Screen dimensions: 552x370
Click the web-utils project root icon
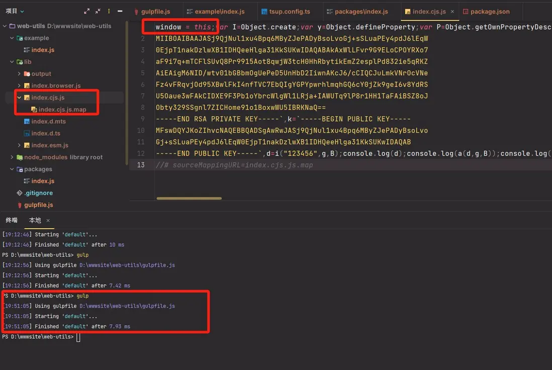coord(13,26)
